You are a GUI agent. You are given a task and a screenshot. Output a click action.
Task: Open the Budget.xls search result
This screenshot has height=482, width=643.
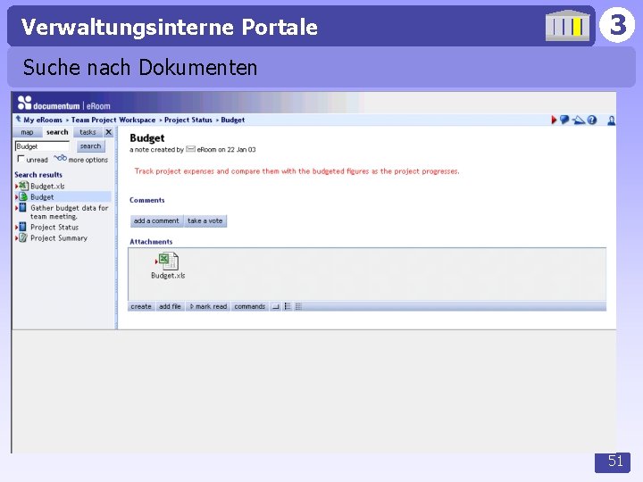[47, 186]
